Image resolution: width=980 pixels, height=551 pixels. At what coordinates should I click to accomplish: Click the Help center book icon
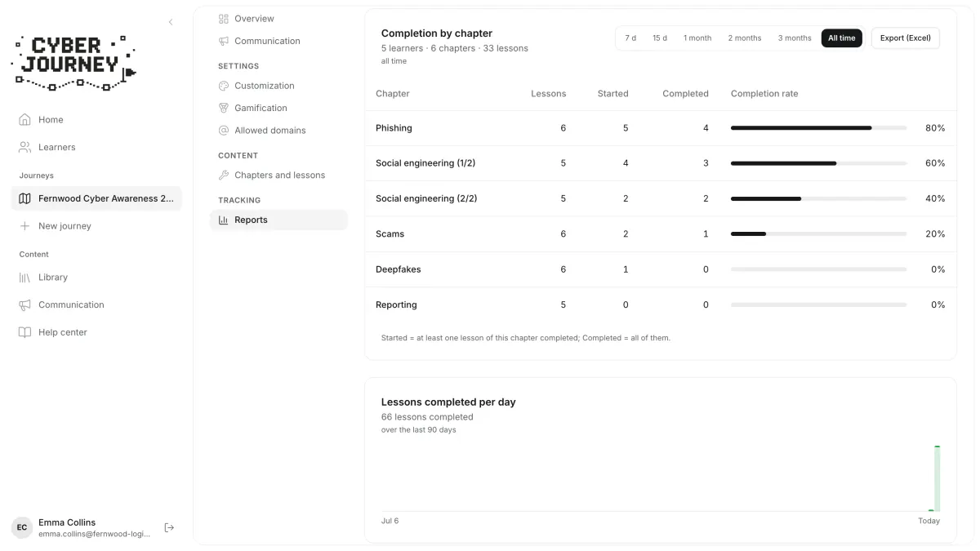[x=25, y=332]
